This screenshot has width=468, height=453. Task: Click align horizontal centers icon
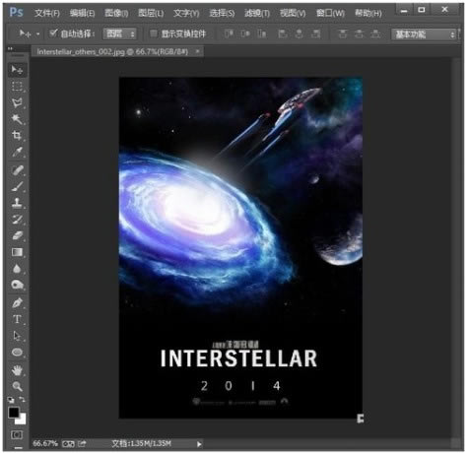pyautogui.click(x=300, y=33)
